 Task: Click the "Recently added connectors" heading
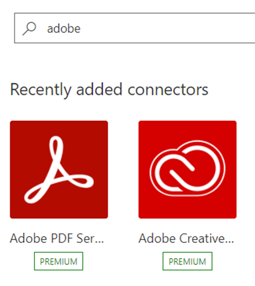pyautogui.click(x=109, y=90)
